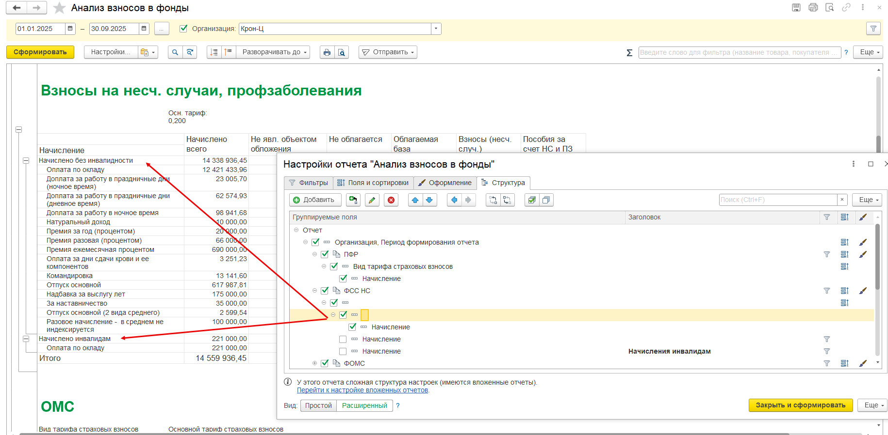Click filter funnel icon in the ПФР row

(x=827, y=254)
